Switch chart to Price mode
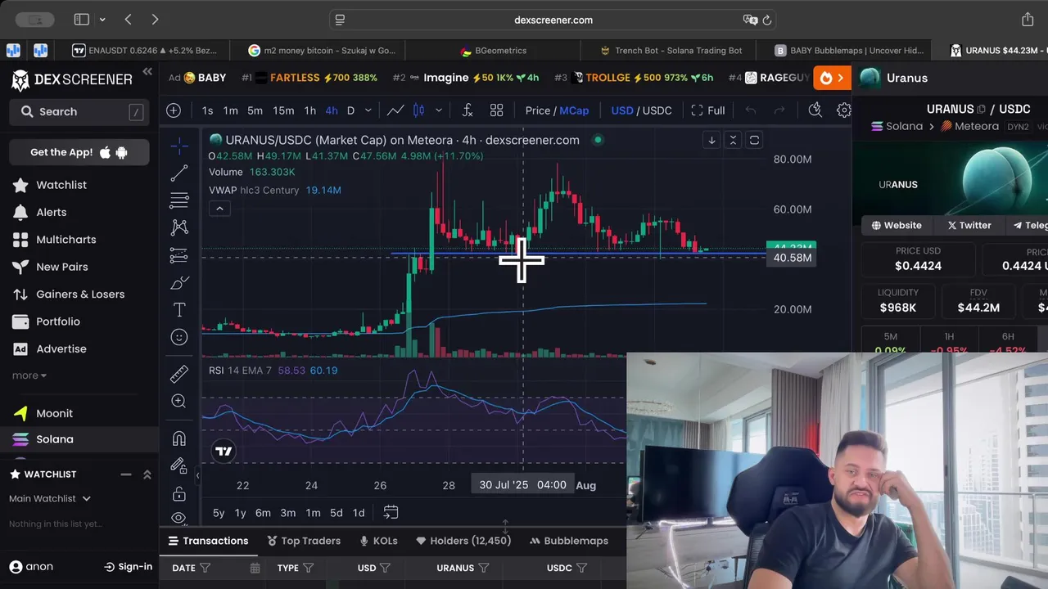1048x589 pixels. (537, 110)
